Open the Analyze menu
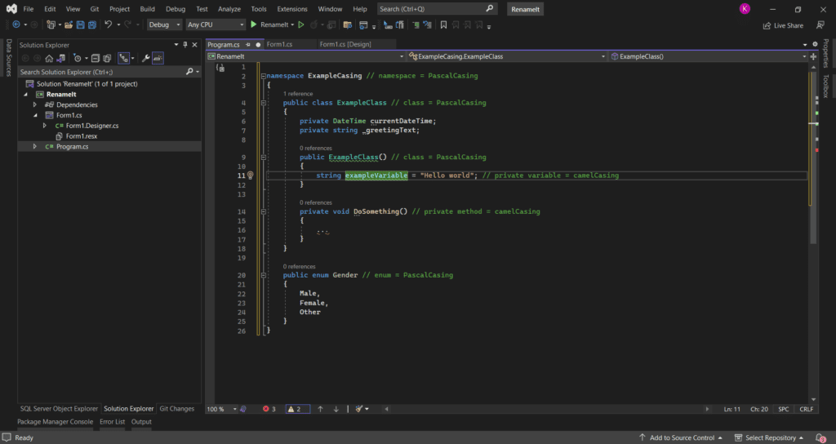This screenshot has height=444, width=836. [x=229, y=9]
